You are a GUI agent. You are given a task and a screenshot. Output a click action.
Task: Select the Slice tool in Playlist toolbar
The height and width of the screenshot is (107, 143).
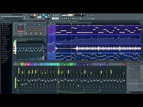tap(60, 21)
